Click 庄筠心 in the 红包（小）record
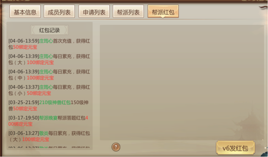Image resolution: width=268 pixels, height=157 pixels. (46, 87)
